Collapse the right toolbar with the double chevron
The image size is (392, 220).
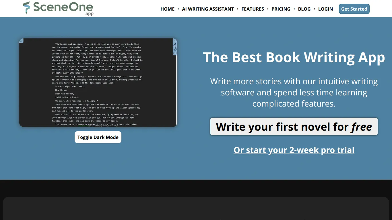pos(175,41)
